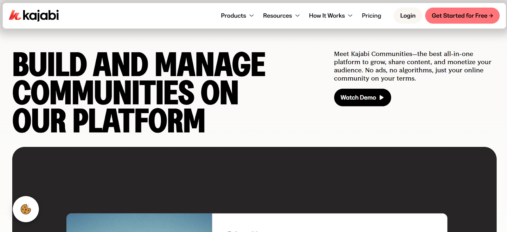Open the Resources menu
507x232 pixels.
(x=277, y=16)
